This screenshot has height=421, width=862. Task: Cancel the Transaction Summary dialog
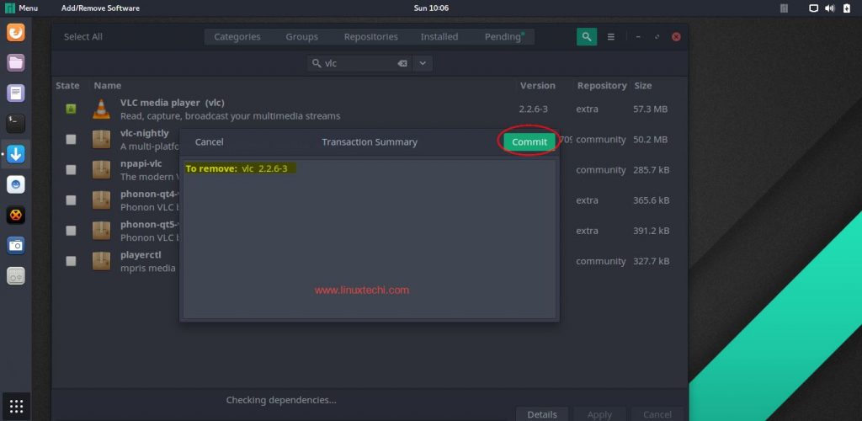point(210,141)
